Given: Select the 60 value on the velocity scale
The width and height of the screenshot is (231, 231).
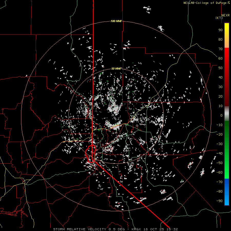Looking at the screenshot, I should click(x=220, y=58).
